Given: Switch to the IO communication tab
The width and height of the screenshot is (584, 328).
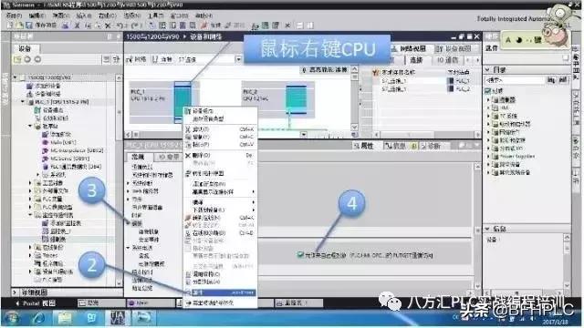Looking at the screenshot, I should click(448, 60).
